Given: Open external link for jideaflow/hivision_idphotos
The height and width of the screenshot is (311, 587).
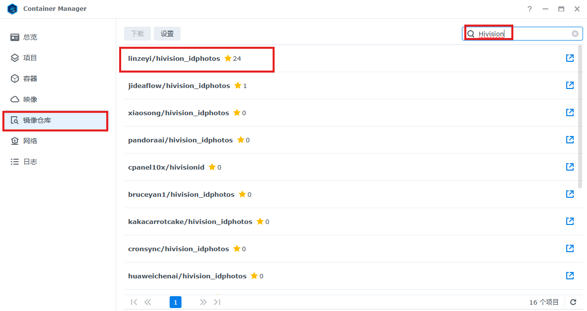Looking at the screenshot, I should click(570, 86).
